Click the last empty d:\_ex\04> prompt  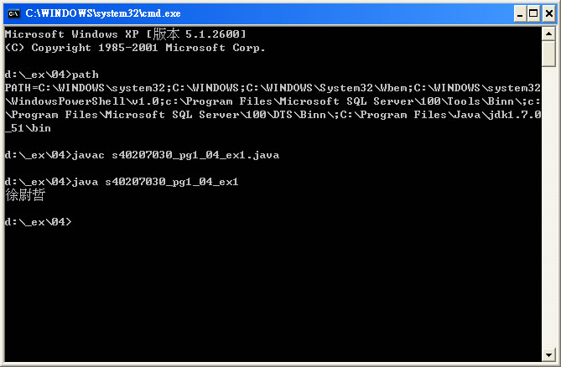(x=39, y=222)
